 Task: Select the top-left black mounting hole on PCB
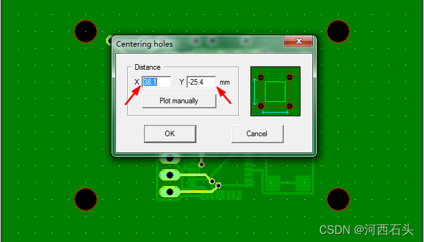tap(85, 31)
